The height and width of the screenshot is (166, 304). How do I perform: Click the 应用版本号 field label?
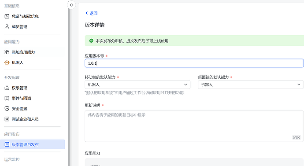pyautogui.click(x=94, y=56)
